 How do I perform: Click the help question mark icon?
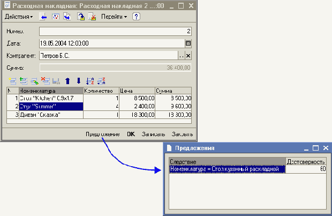pyautogui.click(x=136, y=17)
